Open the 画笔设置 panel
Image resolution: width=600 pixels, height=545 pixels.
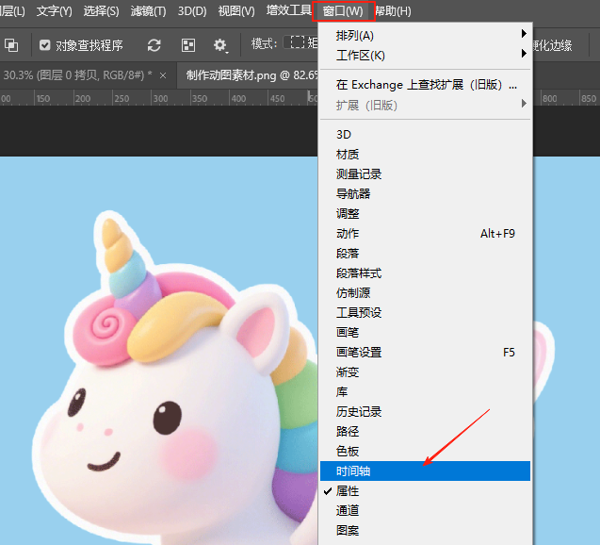click(x=425, y=353)
